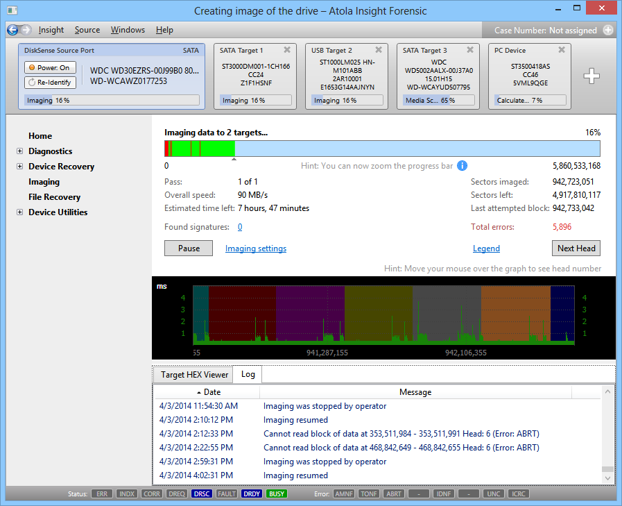The height and width of the screenshot is (506, 622).
Task: Click the Total errors value 5,896
Action: click(x=562, y=227)
